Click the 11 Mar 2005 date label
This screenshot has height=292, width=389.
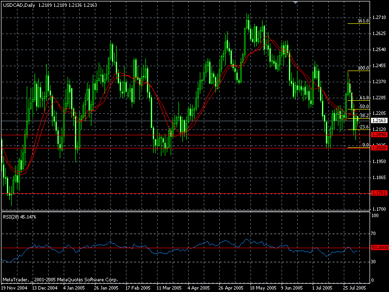pos(169,288)
